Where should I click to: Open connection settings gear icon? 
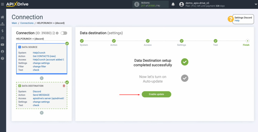coord(57,33)
